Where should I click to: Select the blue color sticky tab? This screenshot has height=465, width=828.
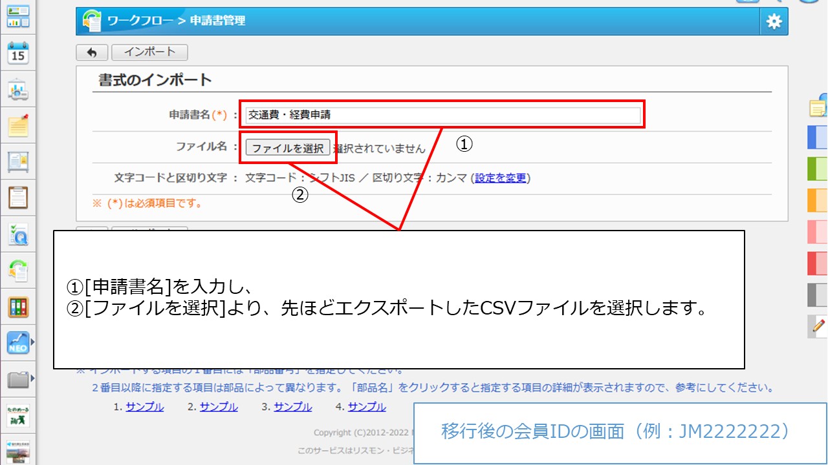coord(818,137)
